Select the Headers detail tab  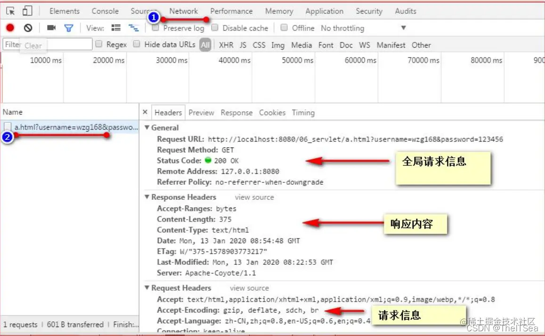point(168,113)
